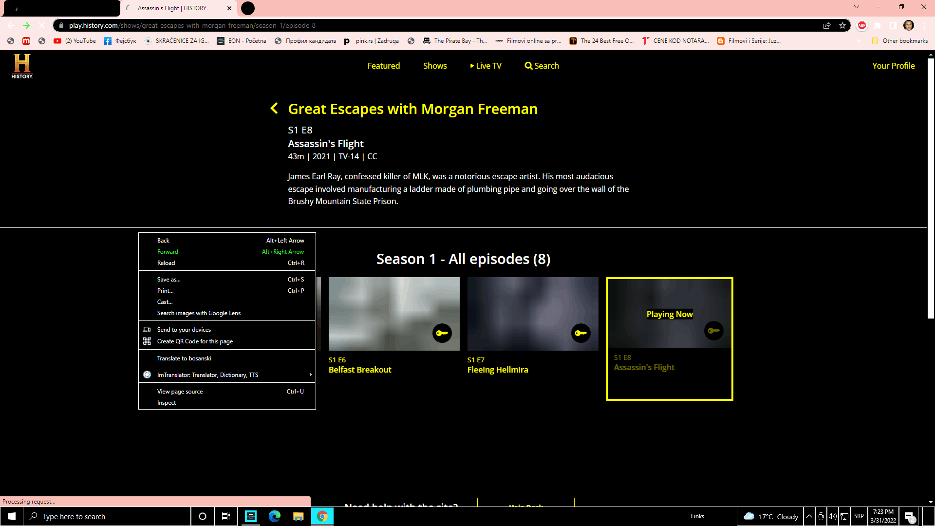Choose View page source from the context menu
Screen dimensions: 935x526
click(x=180, y=392)
